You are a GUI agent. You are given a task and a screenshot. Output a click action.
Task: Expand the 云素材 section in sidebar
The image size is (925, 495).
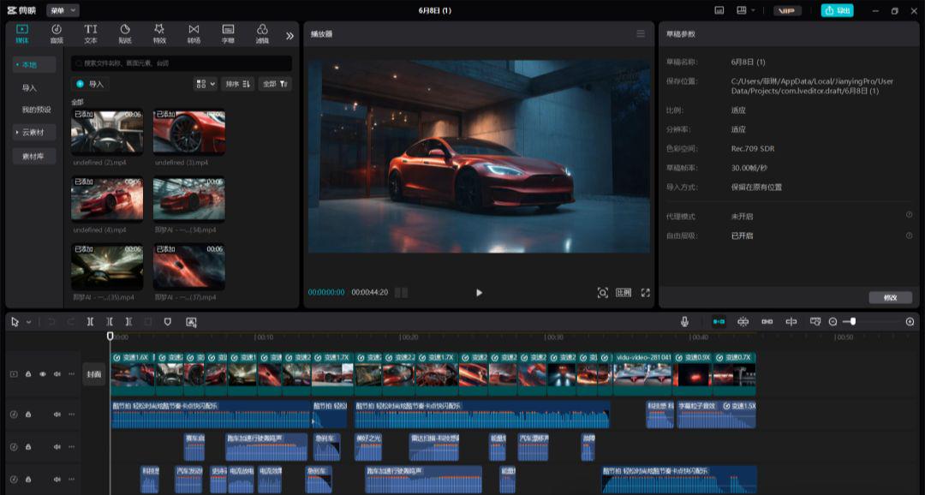pyautogui.click(x=33, y=132)
